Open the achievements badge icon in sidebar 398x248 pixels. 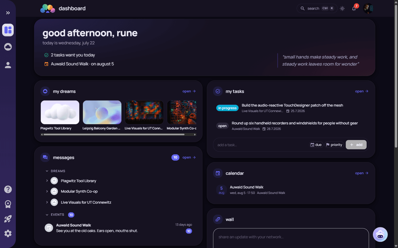(8, 204)
